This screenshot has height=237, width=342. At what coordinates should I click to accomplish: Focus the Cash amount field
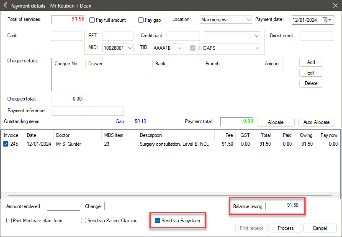coord(66,36)
